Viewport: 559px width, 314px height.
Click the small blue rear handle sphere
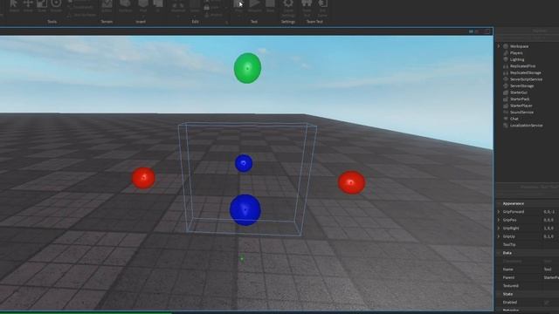pyautogui.click(x=244, y=163)
